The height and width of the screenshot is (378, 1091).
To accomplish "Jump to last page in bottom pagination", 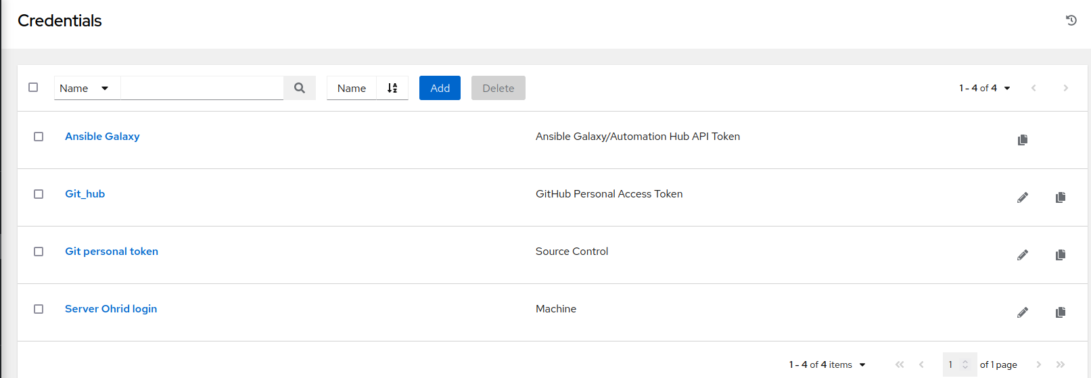I will click(x=1061, y=364).
